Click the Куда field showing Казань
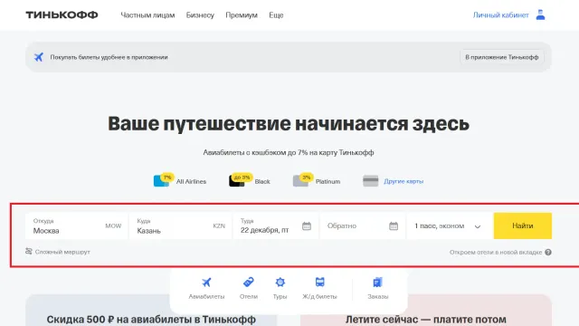The image size is (579, 326). click(x=181, y=225)
